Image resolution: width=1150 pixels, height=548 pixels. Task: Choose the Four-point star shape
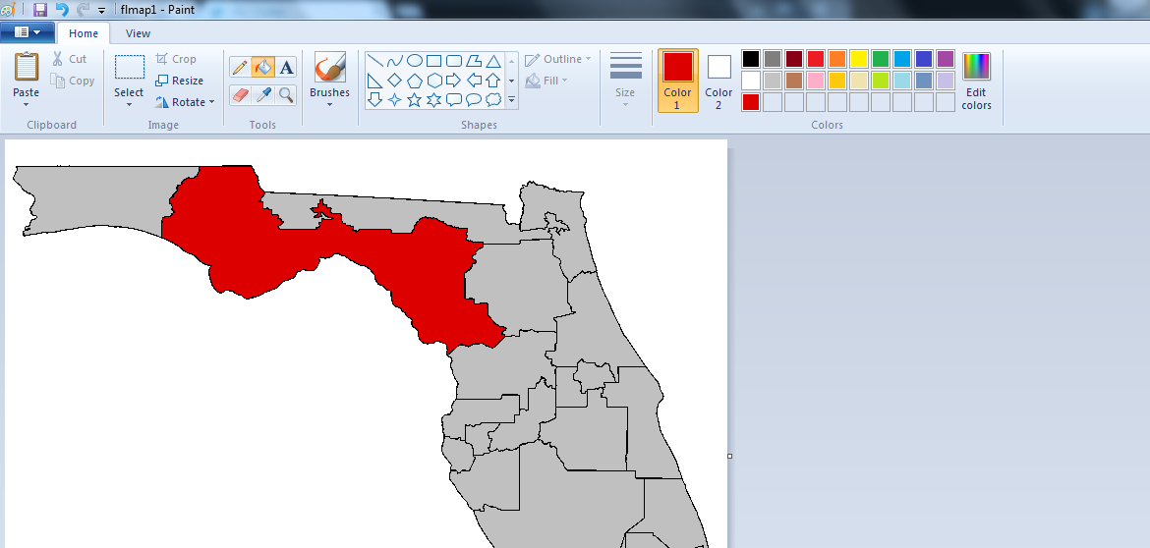(394, 99)
